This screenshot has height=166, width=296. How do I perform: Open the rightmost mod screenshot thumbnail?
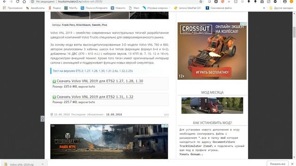(149, 15)
